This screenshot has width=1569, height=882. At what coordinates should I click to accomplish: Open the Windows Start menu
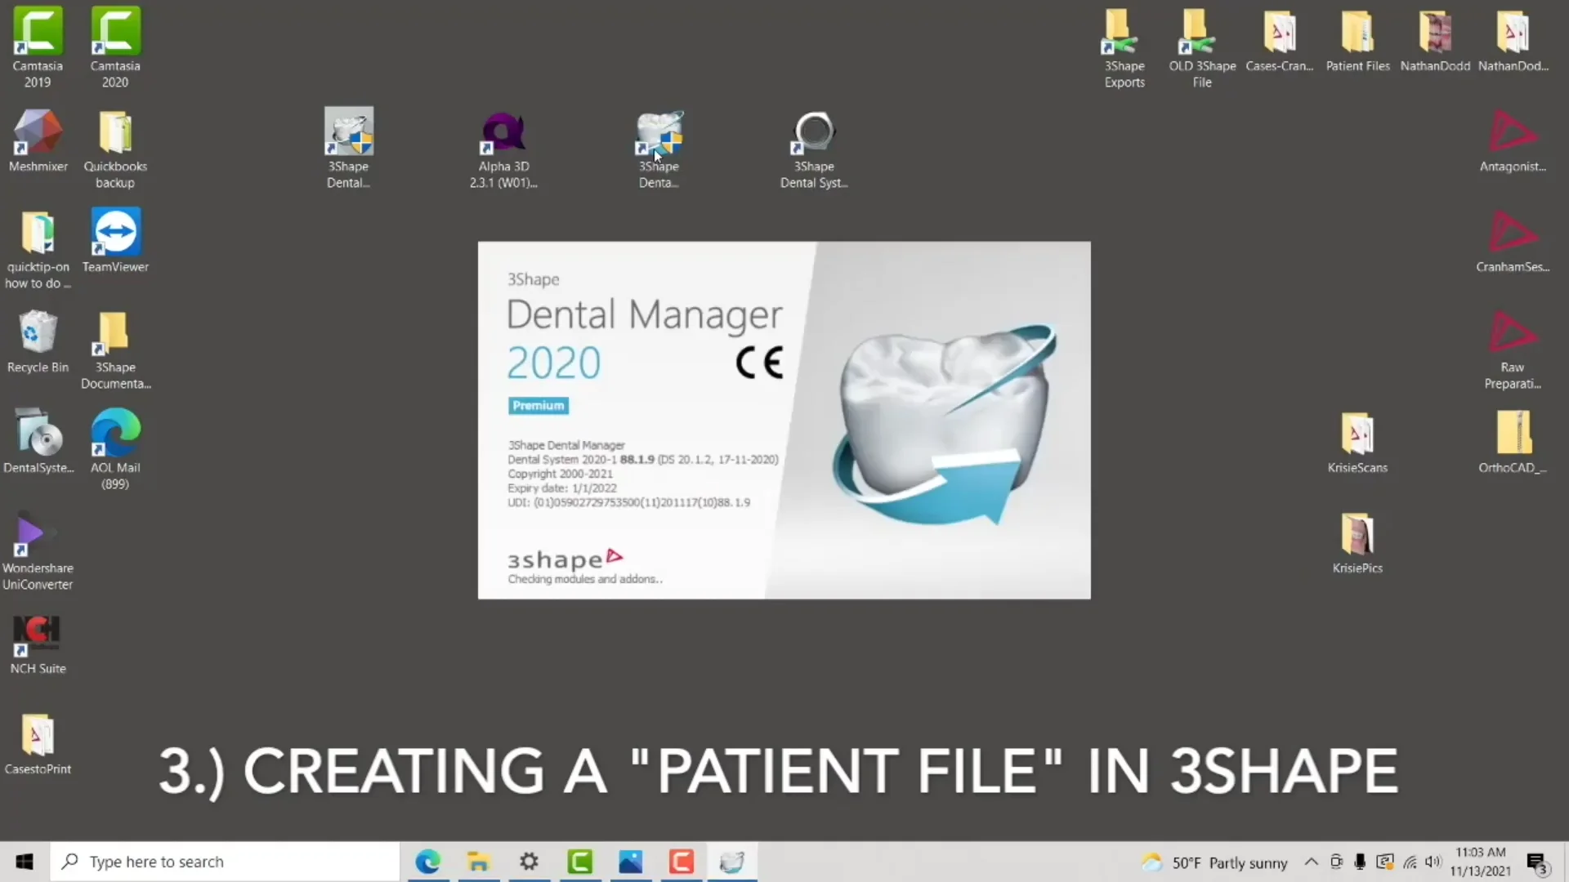25,862
